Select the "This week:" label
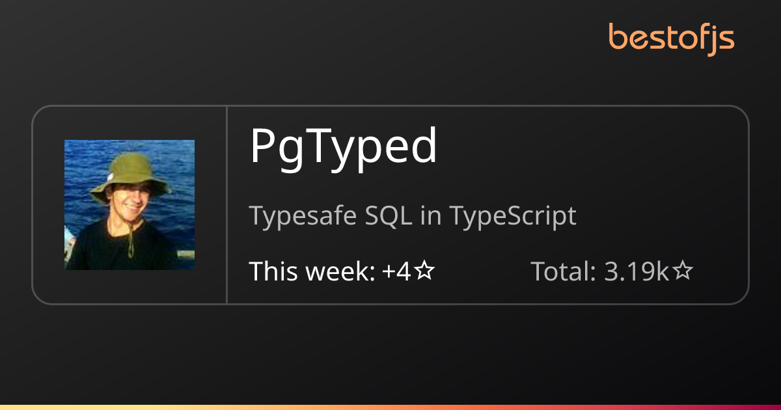Image resolution: width=781 pixels, height=410 pixels. click(x=312, y=271)
